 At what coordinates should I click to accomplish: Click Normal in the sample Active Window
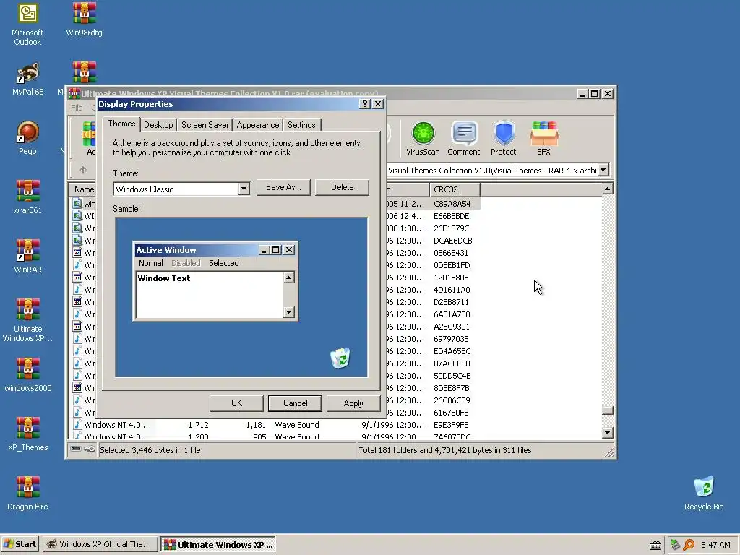(150, 263)
